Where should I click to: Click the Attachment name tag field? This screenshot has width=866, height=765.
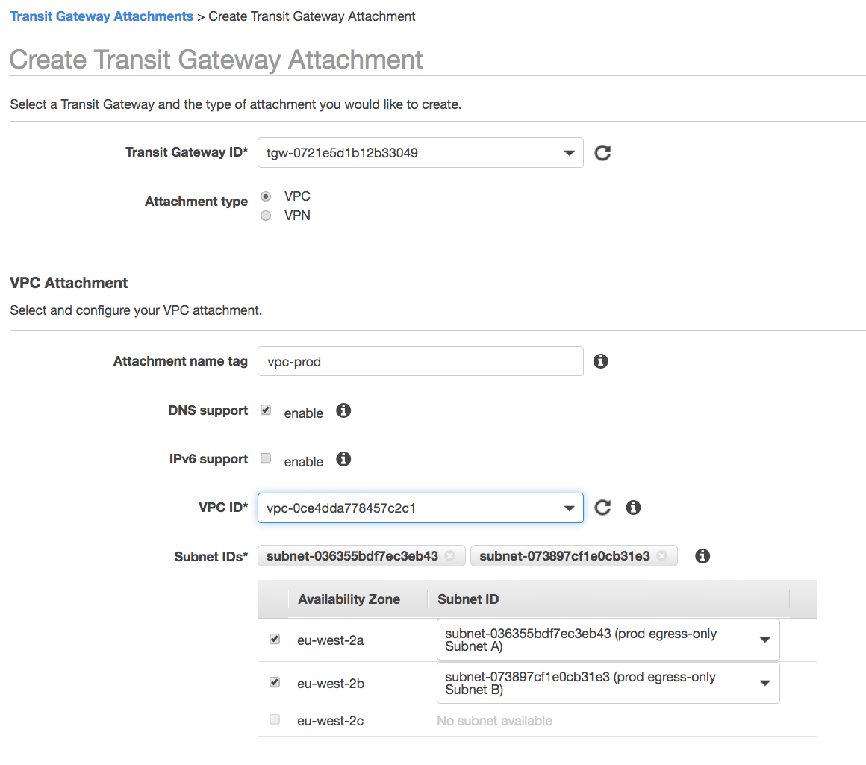click(418, 360)
